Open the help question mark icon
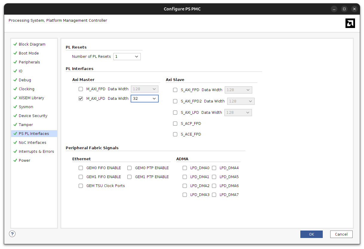364x249 pixels. 12,234
